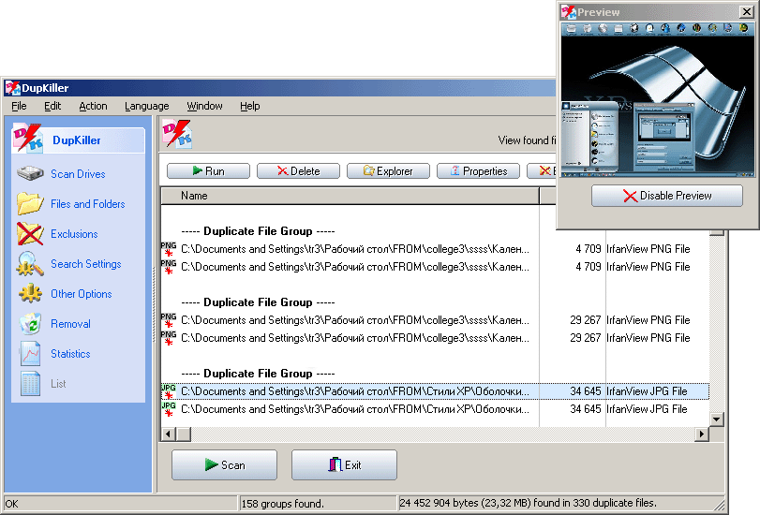Click the PNG icon of first 29 267 row
760x515 pixels.
point(168,320)
